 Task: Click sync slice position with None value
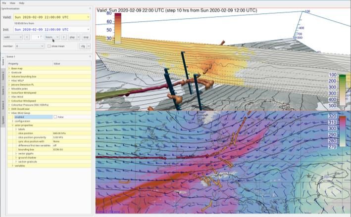(x=56, y=141)
